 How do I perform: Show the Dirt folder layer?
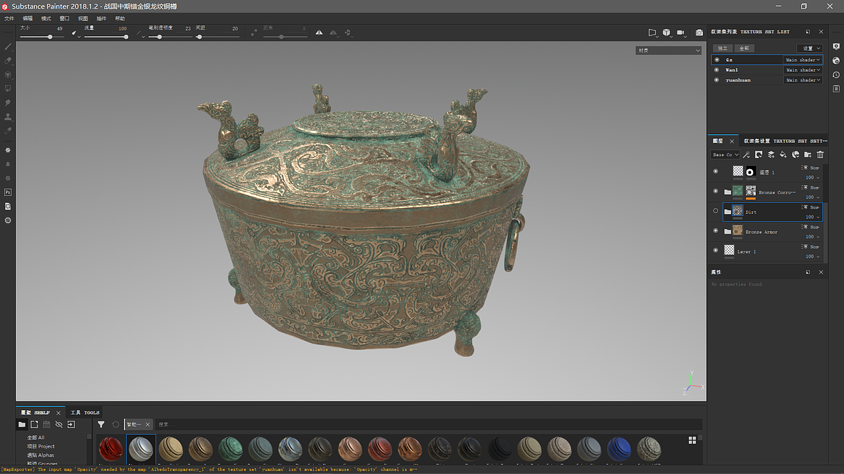click(x=716, y=211)
